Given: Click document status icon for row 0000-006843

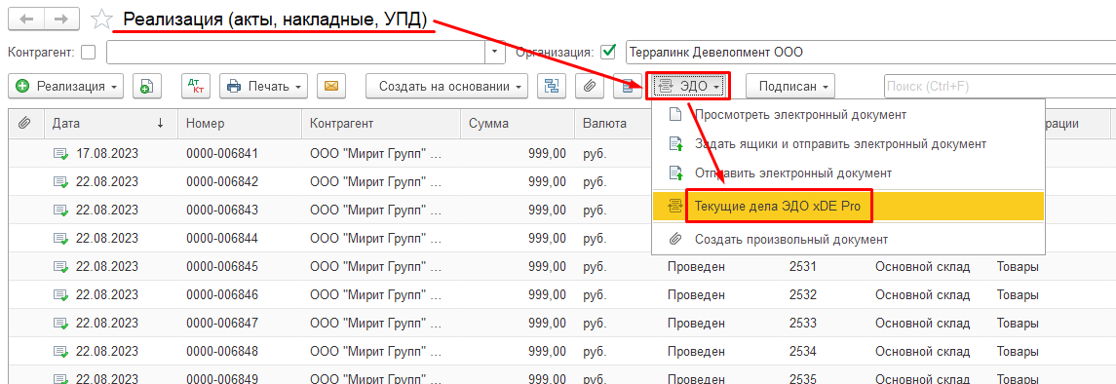Looking at the screenshot, I should [x=60, y=210].
